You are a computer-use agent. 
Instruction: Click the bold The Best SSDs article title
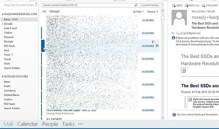[200, 86]
